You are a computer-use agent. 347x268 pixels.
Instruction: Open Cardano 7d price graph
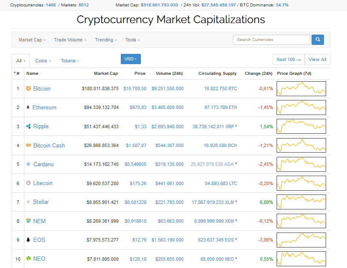[301, 164]
